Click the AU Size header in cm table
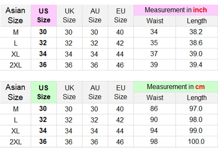This screenshot has width=218, height=153. (95, 92)
